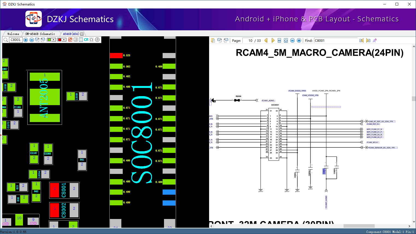Click the search magnifier icon
The height and width of the screenshot is (234, 416).
pos(6,40)
